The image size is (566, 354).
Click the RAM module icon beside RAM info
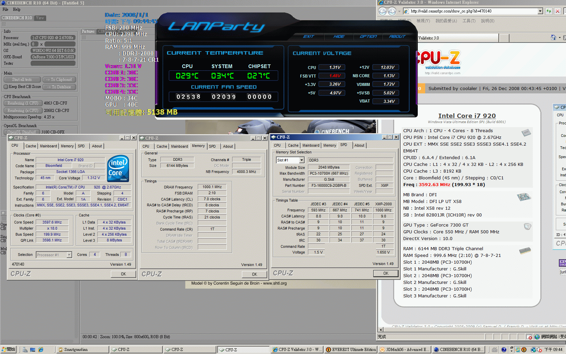click(x=525, y=250)
